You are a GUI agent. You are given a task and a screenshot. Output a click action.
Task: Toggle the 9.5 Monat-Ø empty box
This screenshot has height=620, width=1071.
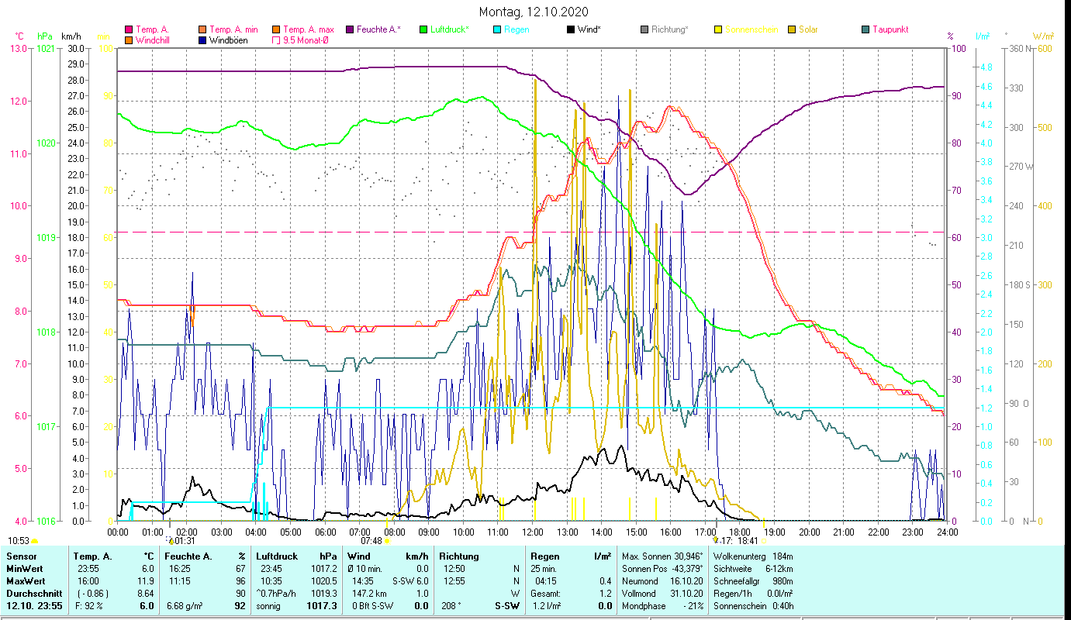tap(276, 40)
